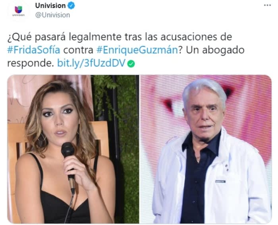The width and height of the screenshot is (278, 225).
Task: Open the three-dot more options menu
Action: coord(267,5)
